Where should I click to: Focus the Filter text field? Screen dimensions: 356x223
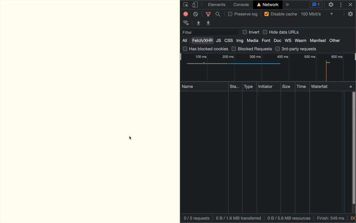(210, 32)
